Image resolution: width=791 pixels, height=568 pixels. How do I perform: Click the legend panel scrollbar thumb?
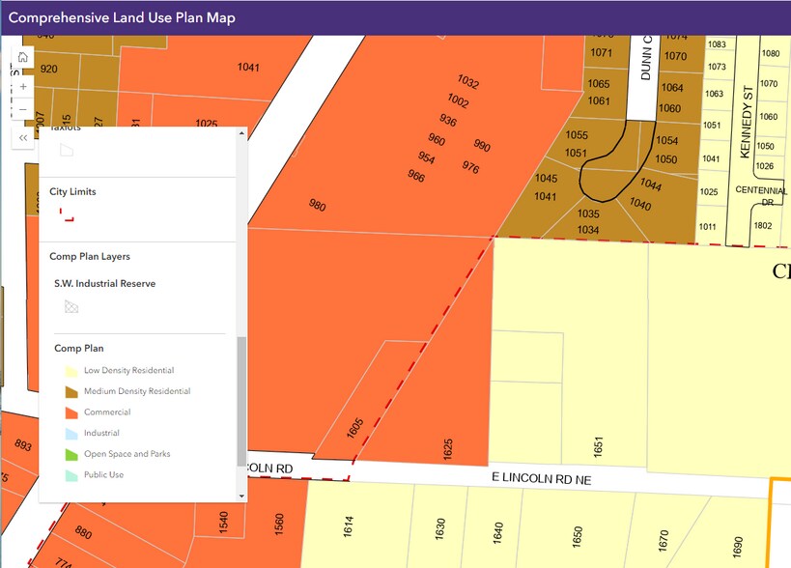coord(241,401)
